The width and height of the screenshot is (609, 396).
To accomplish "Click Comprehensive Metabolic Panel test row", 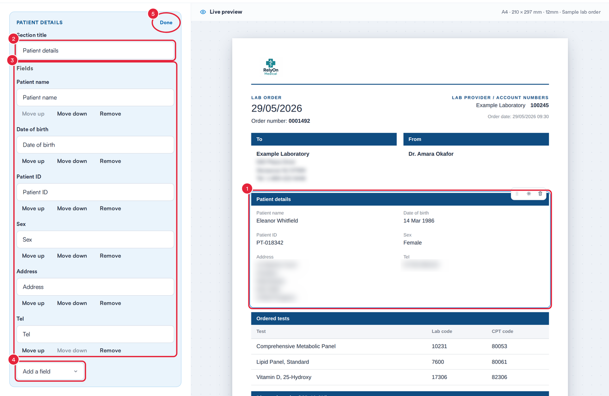I will 400,346.
